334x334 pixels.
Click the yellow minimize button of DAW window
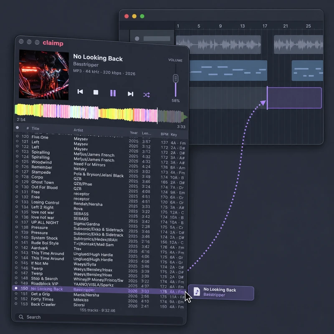pos(134,16)
